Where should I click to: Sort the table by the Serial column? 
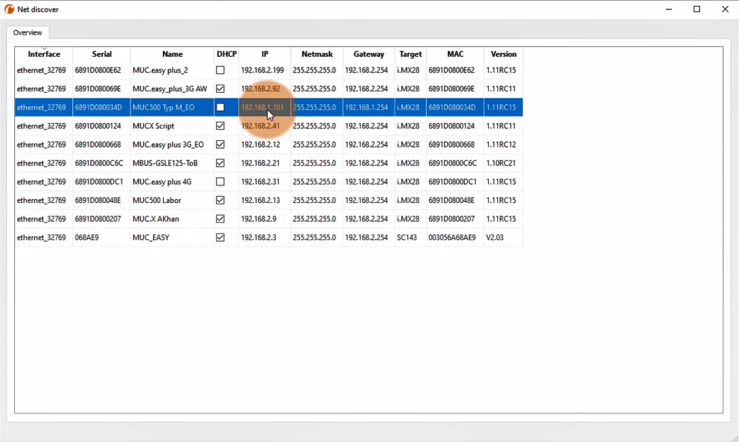pos(101,54)
